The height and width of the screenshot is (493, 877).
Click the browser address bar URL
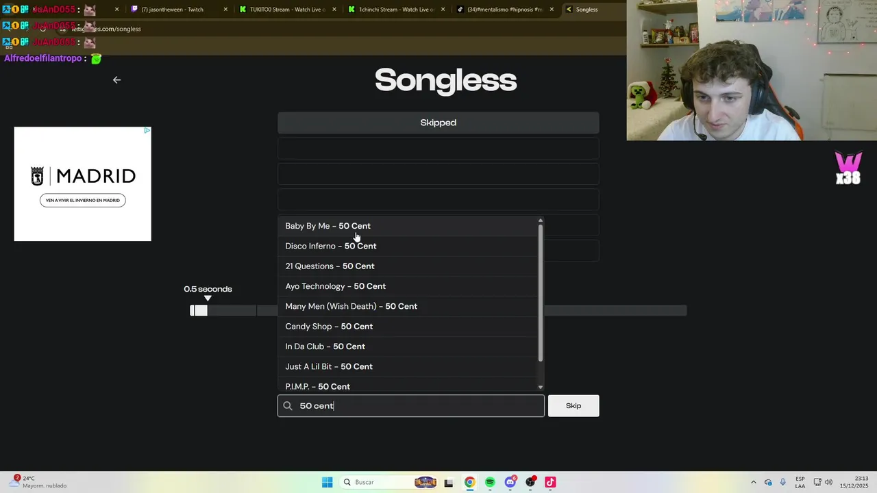(x=106, y=29)
